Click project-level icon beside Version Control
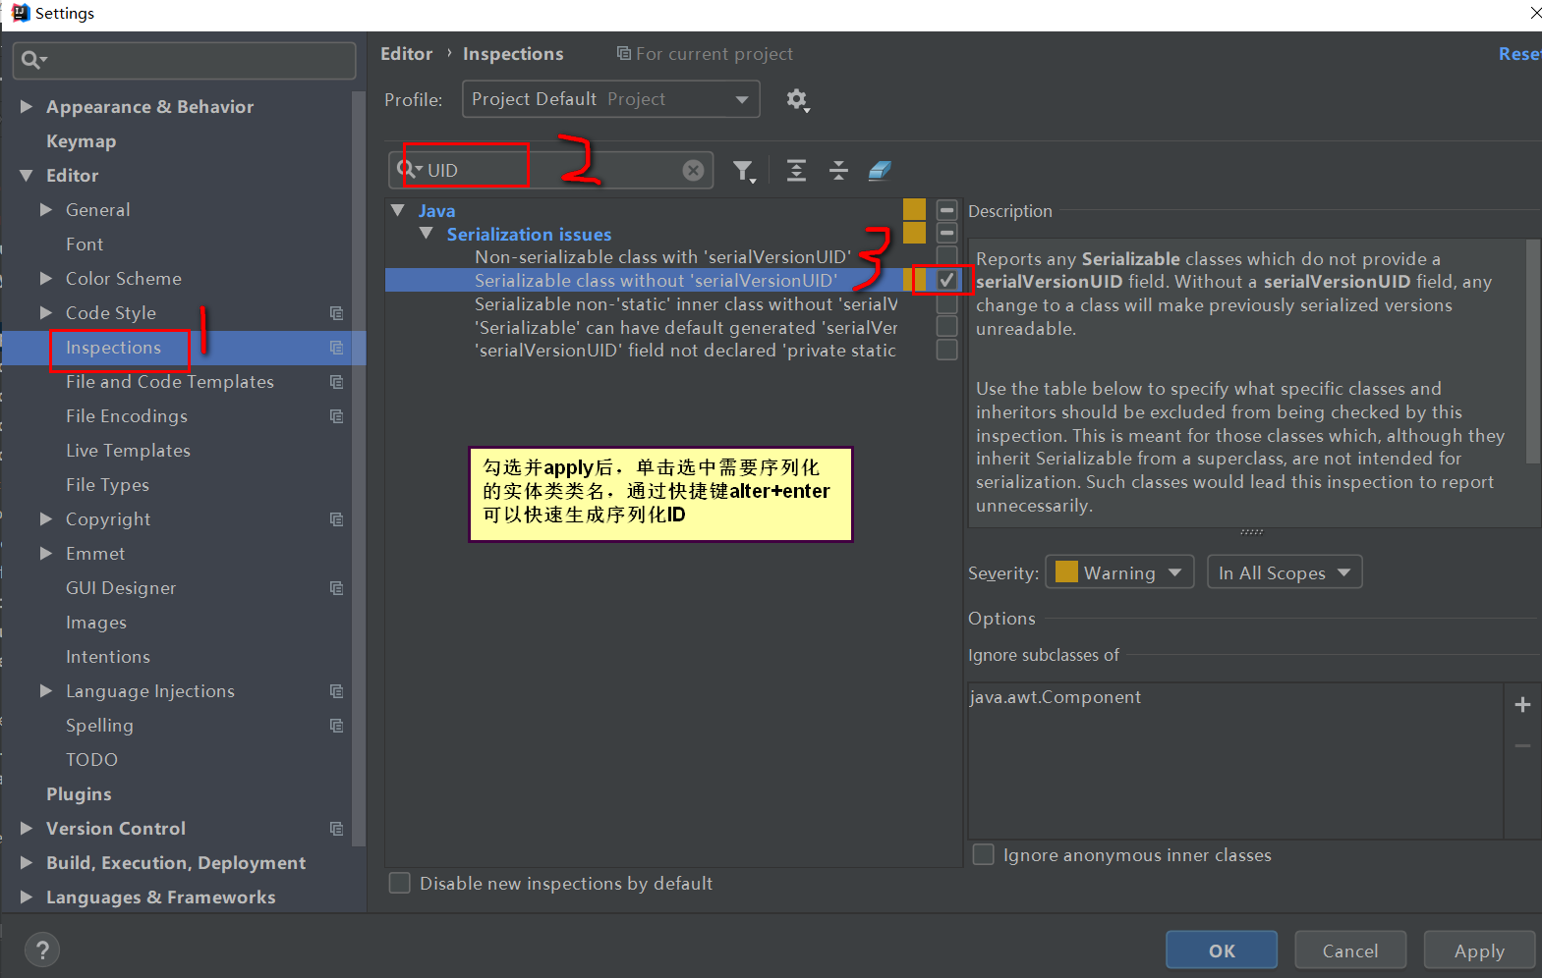1542x978 pixels. pos(337,829)
